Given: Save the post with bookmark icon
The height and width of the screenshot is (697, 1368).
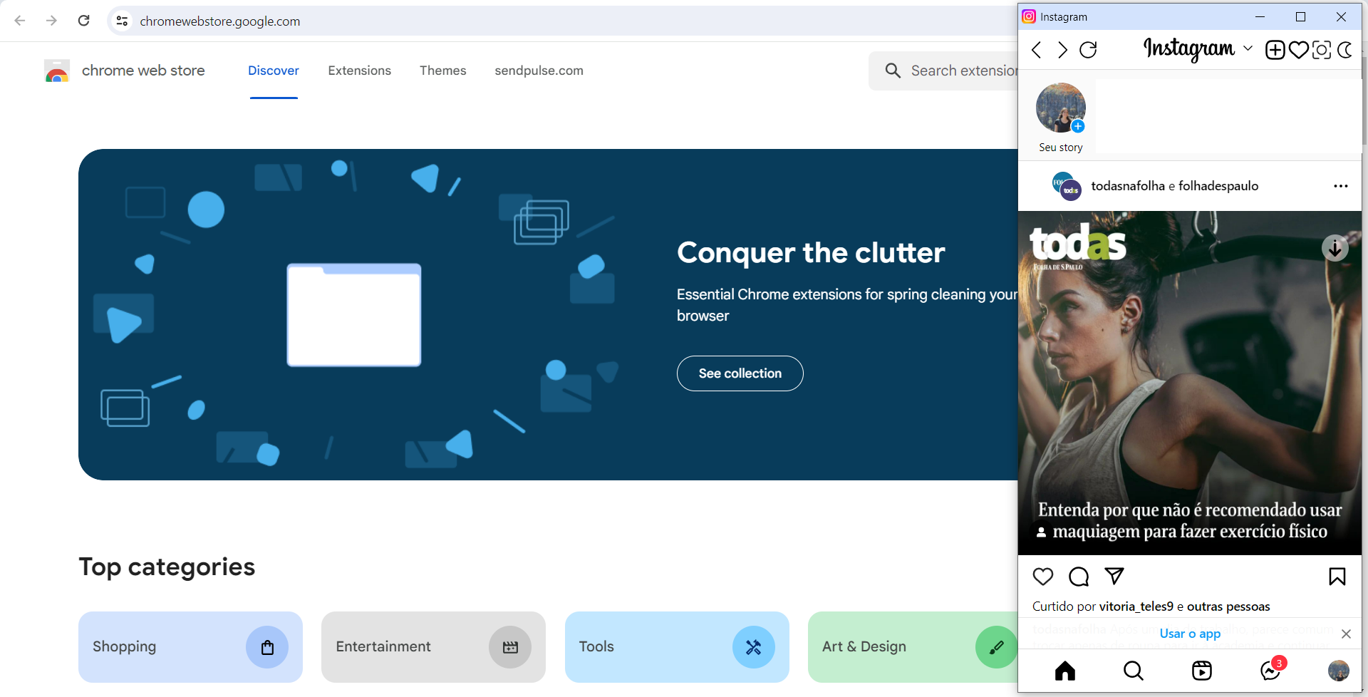Looking at the screenshot, I should coord(1337,577).
